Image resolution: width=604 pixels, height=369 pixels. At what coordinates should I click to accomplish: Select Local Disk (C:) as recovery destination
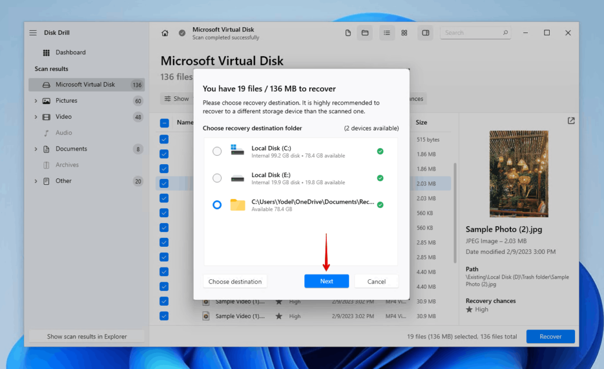click(x=217, y=151)
